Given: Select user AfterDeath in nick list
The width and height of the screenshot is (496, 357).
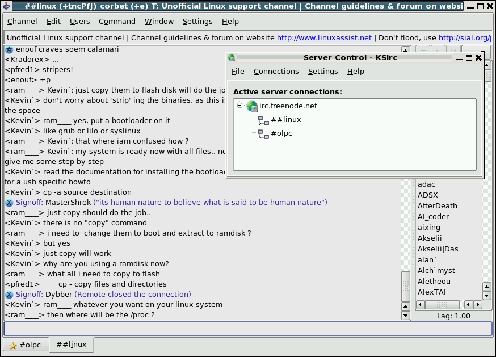Looking at the screenshot, I should click(438, 205).
